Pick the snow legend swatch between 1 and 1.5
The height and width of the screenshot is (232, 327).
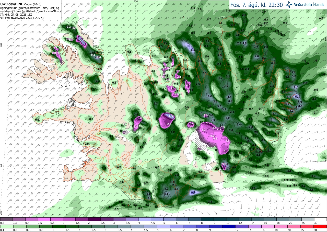[69, 219]
